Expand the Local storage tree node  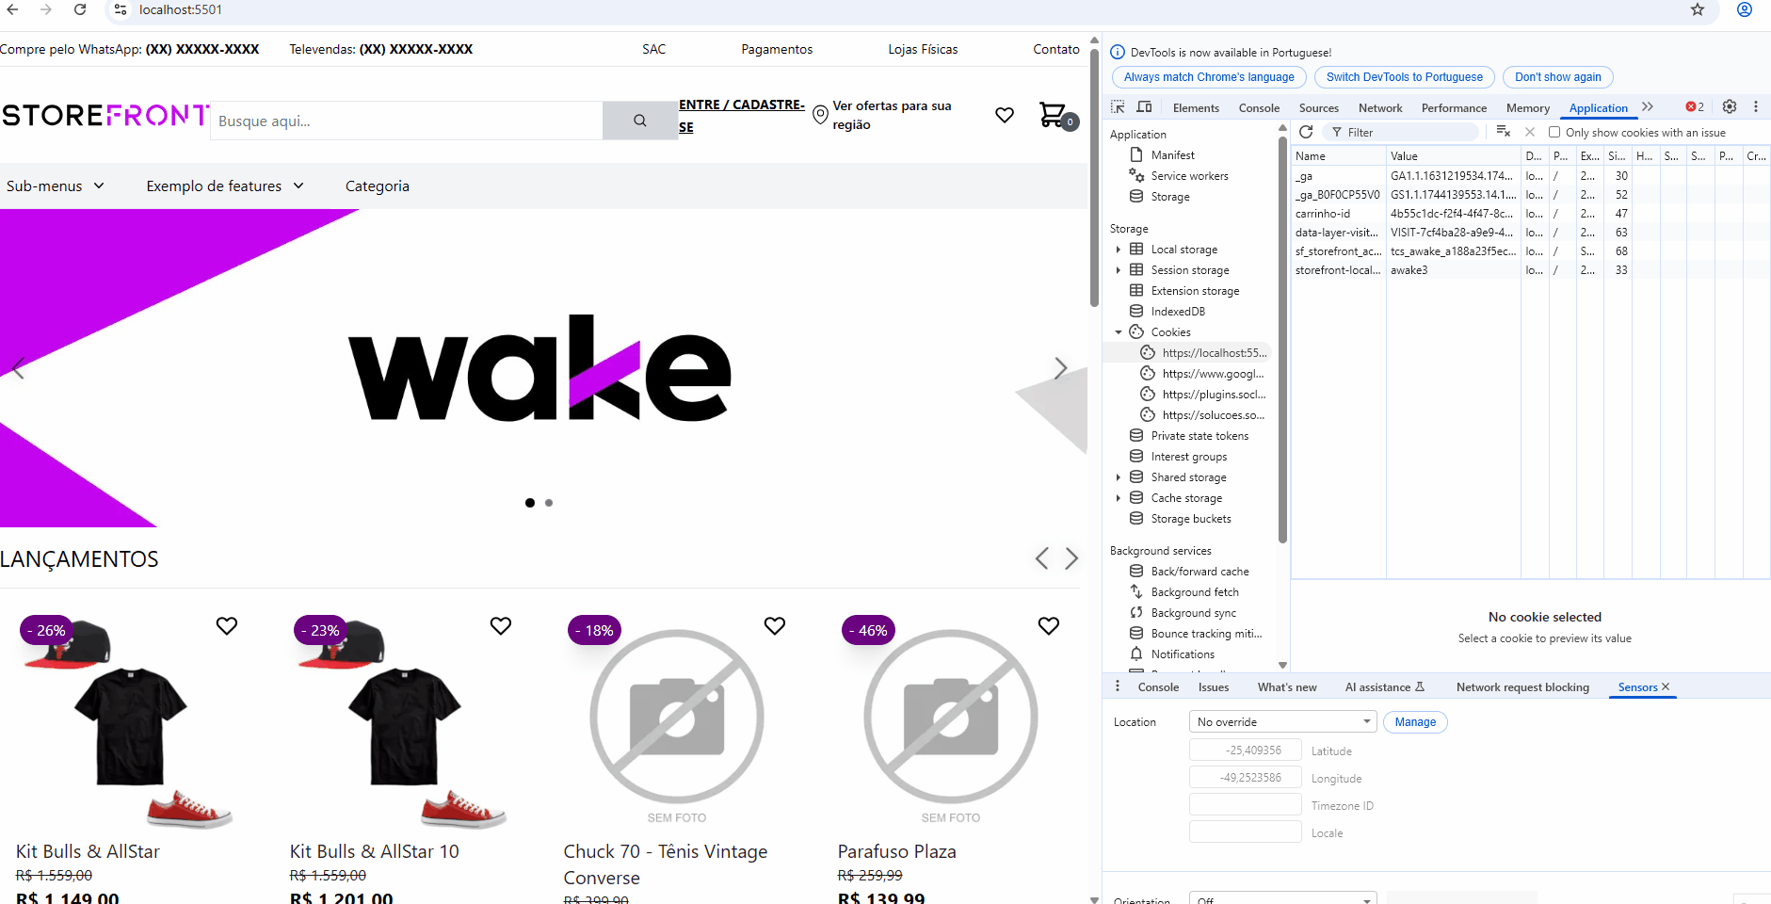[x=1119, y=250]
